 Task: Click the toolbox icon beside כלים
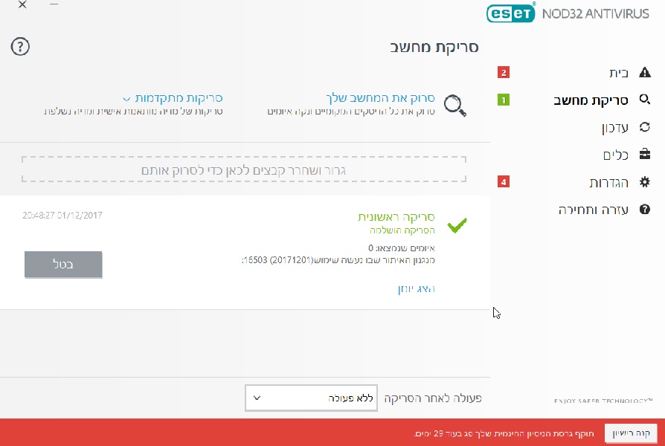click(x=644, y=155)
